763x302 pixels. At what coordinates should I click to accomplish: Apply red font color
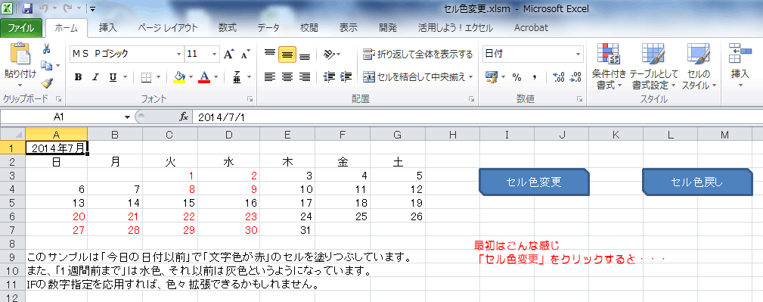pyautogui.click(x=204, y=77)
